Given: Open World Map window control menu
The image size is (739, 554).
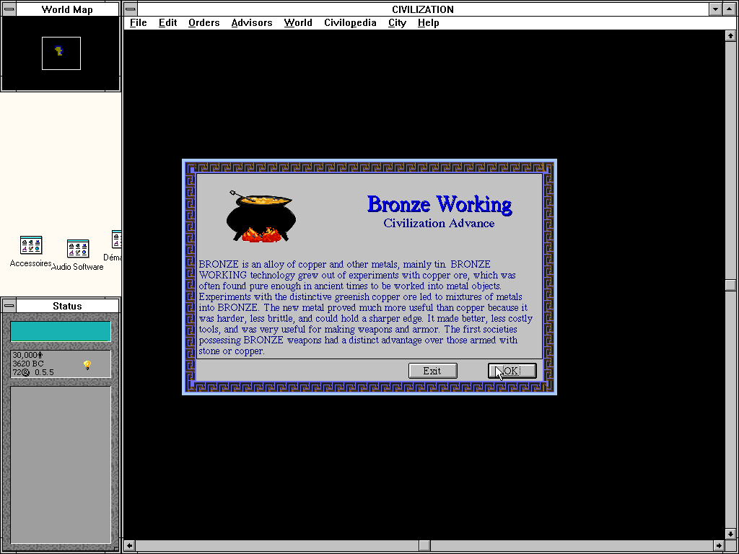Looking at the screenshot, I should [9, 9].
